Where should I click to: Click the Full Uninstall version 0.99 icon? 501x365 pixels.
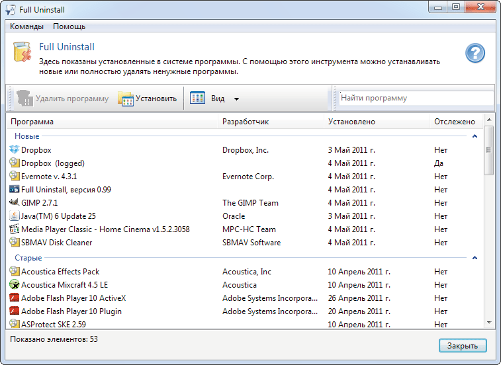[15, 190]
